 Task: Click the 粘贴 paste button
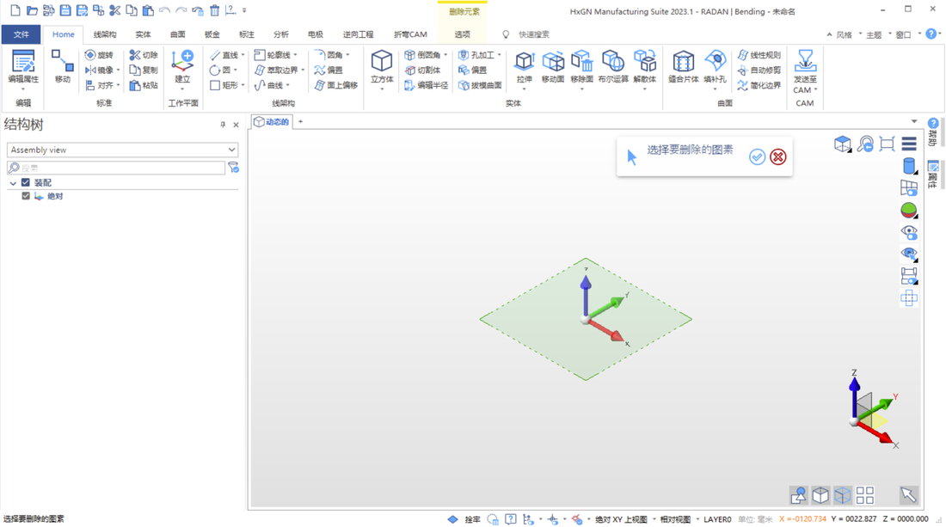tap(144, 85)
